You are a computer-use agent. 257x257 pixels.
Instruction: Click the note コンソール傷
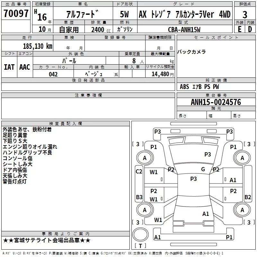[18, 158]
